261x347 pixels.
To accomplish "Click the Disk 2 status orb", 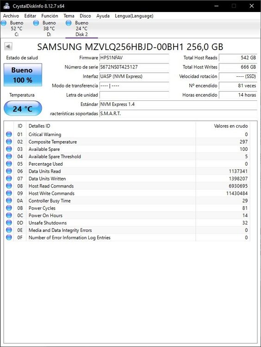I will tap(68, 23).
